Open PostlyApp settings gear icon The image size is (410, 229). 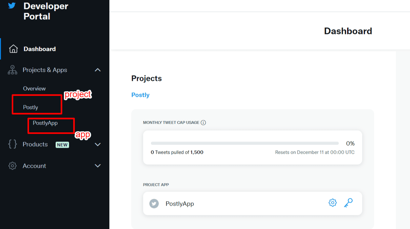pyautogui.click(x=332, y=203)
